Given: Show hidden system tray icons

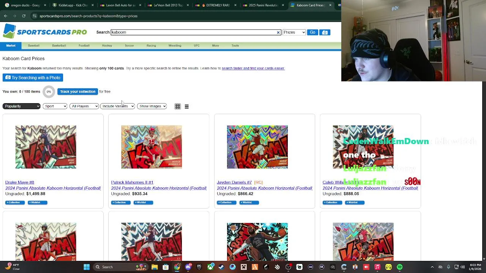Looking at the screenshot, I should point(432,267).
